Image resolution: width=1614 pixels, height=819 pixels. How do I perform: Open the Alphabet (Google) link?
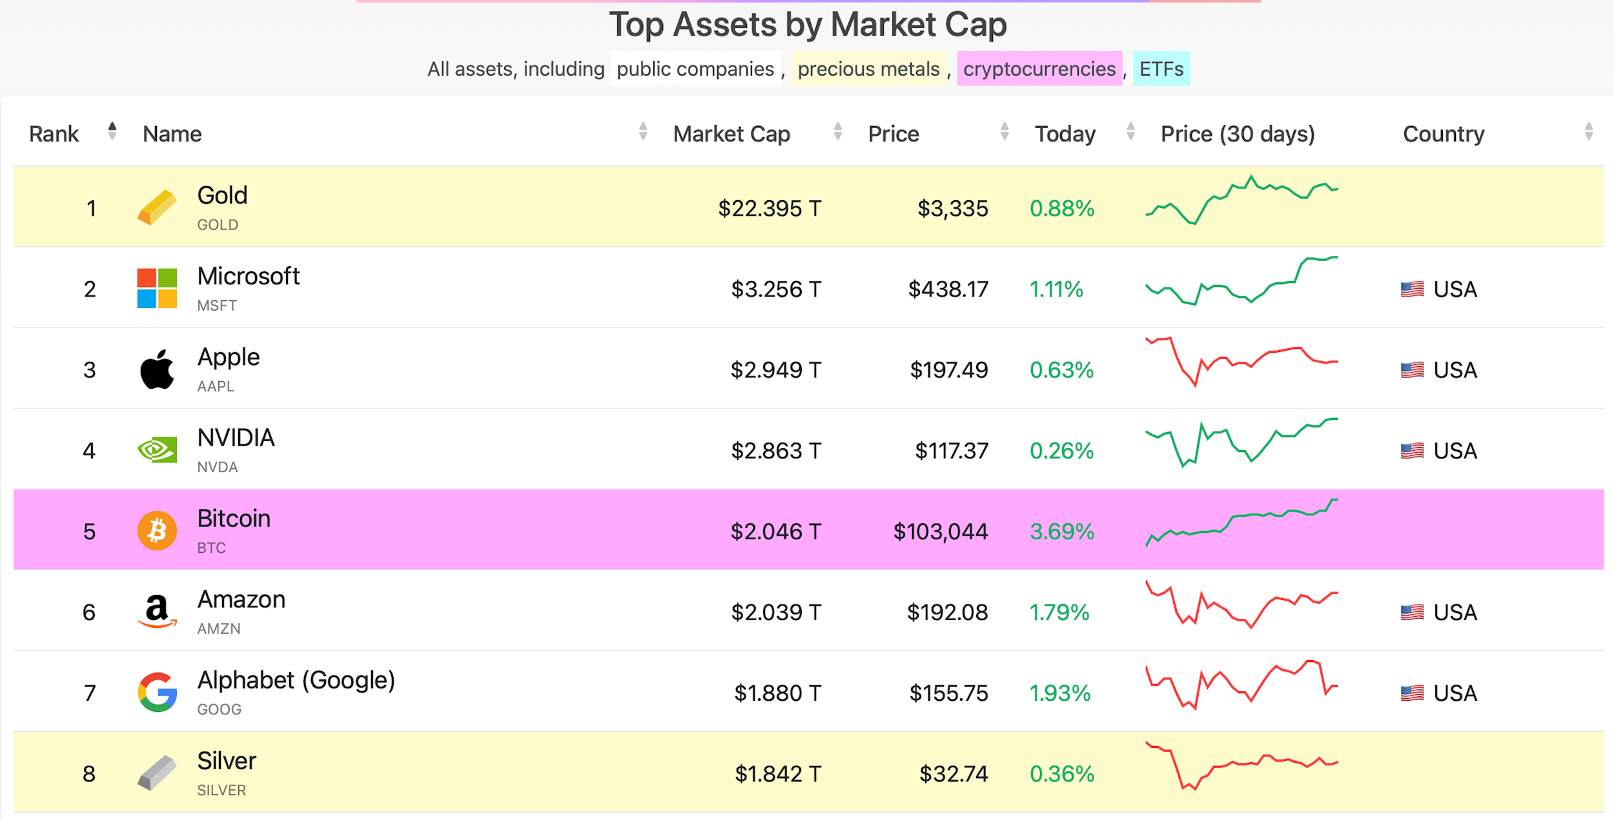[296, 680]
